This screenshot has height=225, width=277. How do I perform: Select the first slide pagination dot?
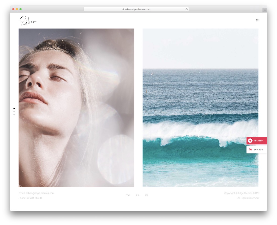click(14, 109)
